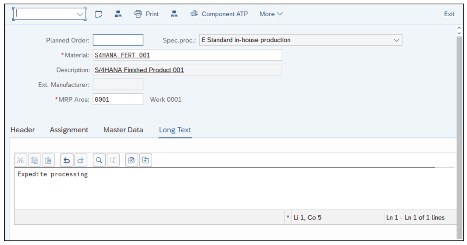The image size is (467, 245).
Task: Open the scheduling calendar icon in the toolbar
Action: [99, 14]
